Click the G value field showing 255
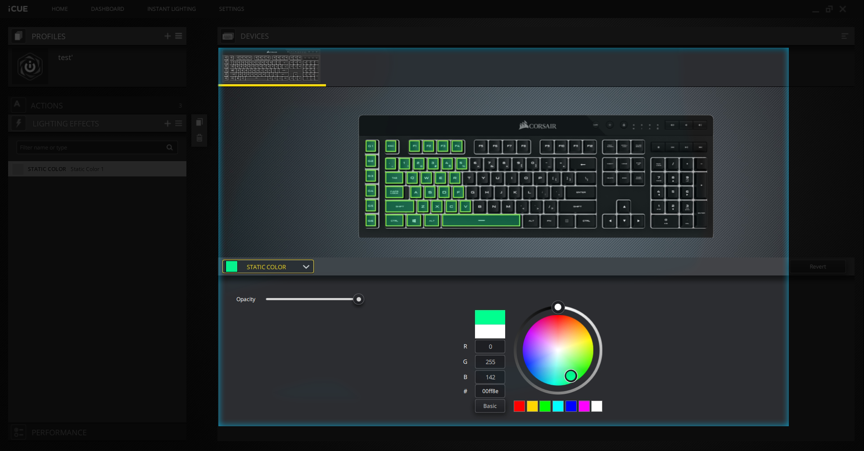The image size is (864, 451). [490, 362]
